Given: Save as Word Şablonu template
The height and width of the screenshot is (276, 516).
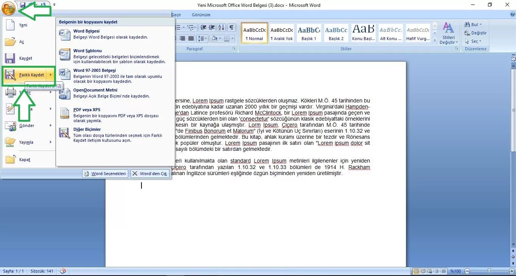Looking at the screenshot, I should (x=115, y=56).
